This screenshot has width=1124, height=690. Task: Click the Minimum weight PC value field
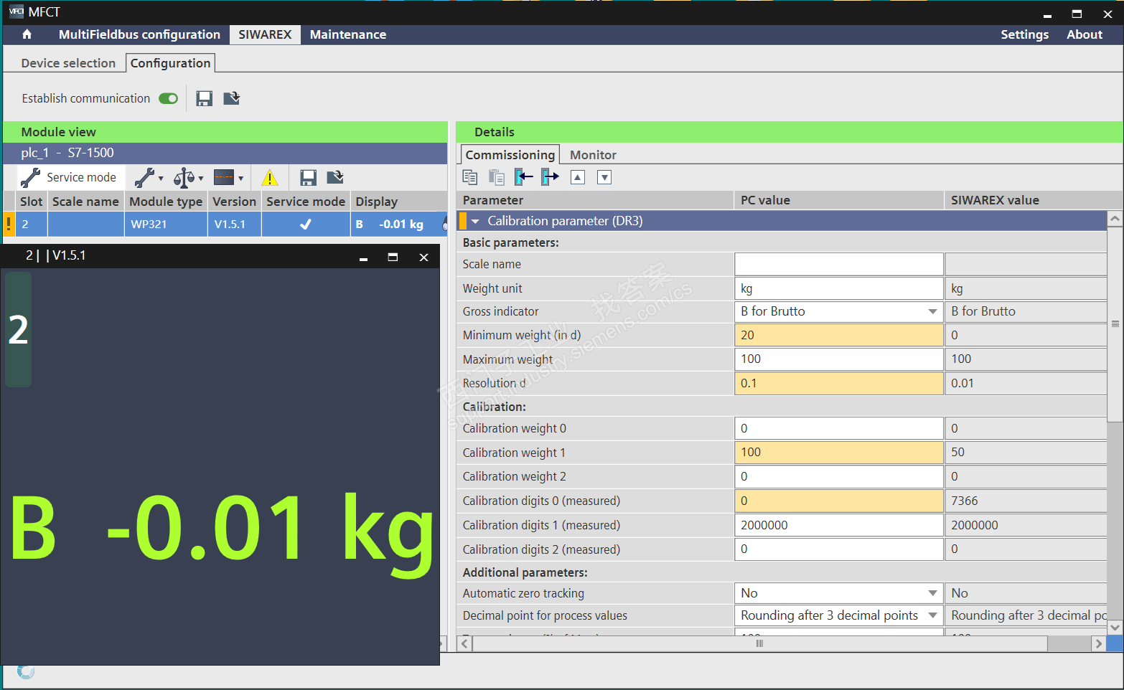click(x=838, y=335)
